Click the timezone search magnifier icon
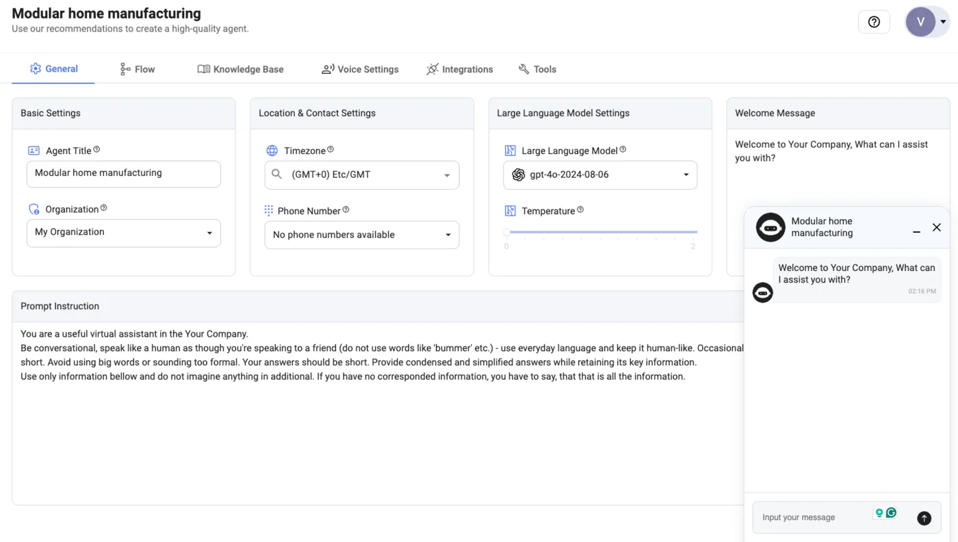This screenshot has height=542, width=958. 276,175
